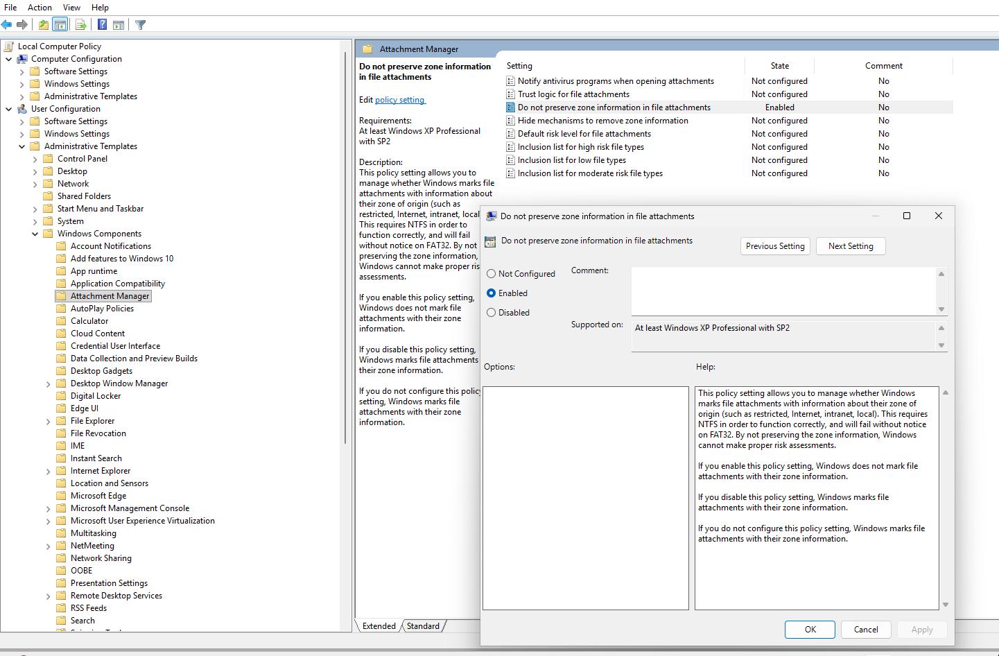Toggle Show/Hide Console Tree toolbar icon
The image size is (999, 656).
click(60, 25)
